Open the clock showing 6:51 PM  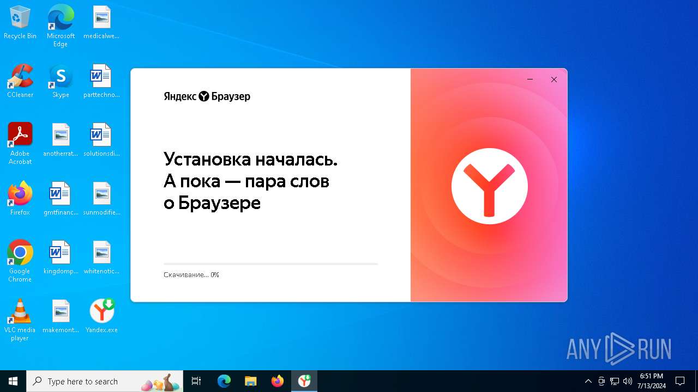[652, 381]
